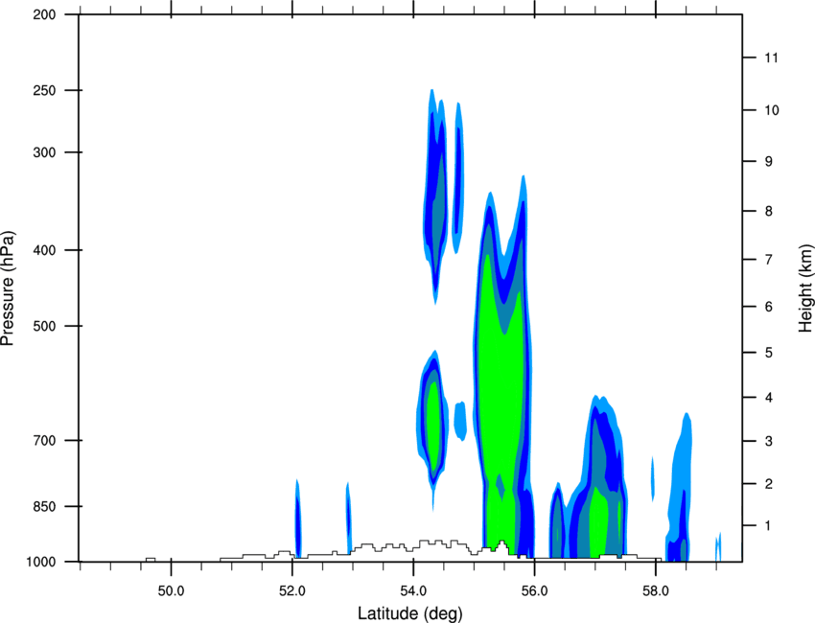Select the 400 pressure tick label
The width and height of the screenshot is (815, 623).
[x=44, y=250]
